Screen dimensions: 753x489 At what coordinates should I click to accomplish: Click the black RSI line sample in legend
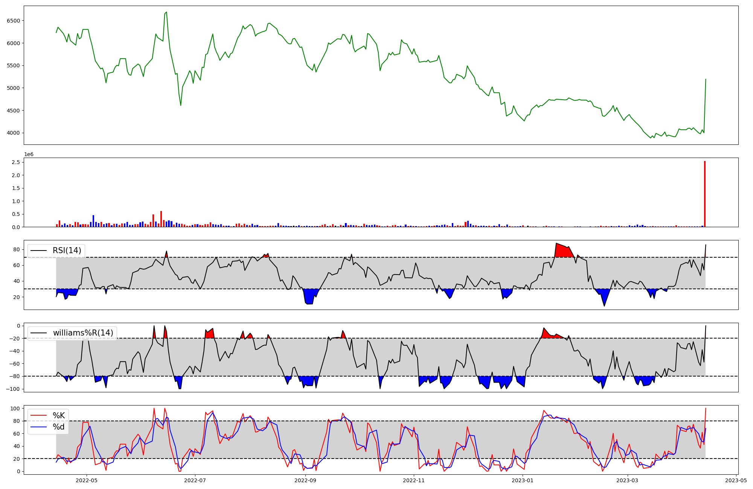[39, 251]
